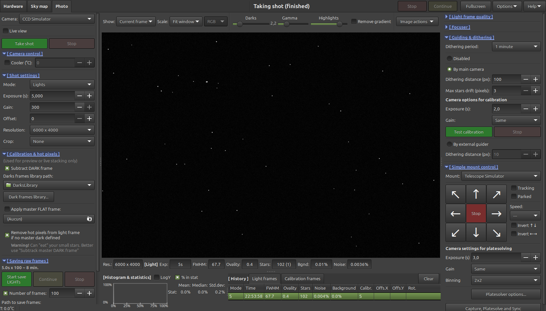Screen dimensions: 546x311
Task: Open the Show dropdown set to Current frame
Action: coord(136,21)
